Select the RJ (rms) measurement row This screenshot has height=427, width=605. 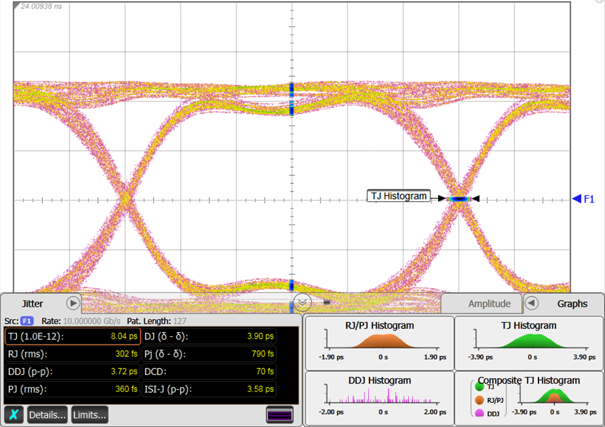click(73, 354)
